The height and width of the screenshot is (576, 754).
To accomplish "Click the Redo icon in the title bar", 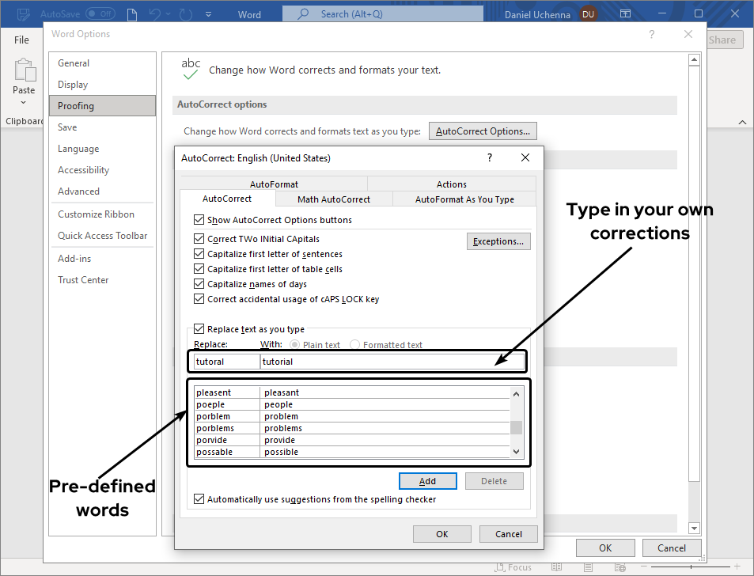I will [184, 13].
